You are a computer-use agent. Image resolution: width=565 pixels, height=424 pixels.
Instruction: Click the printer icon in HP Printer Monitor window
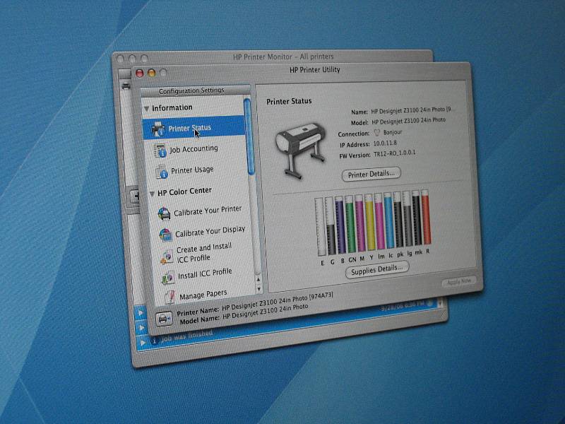click(x=126, y=86)
